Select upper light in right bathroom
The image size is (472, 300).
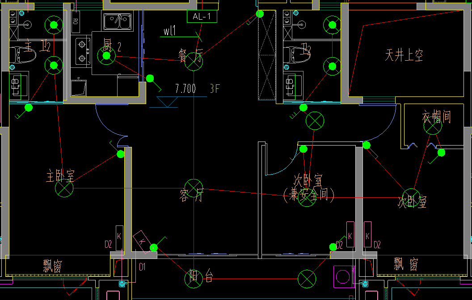pos(333,25)
